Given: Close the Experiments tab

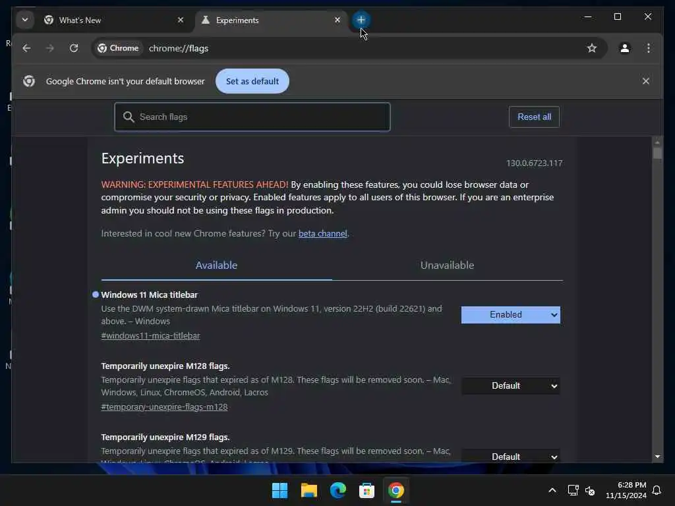Looking at the screenshot, I should point(337,20).
